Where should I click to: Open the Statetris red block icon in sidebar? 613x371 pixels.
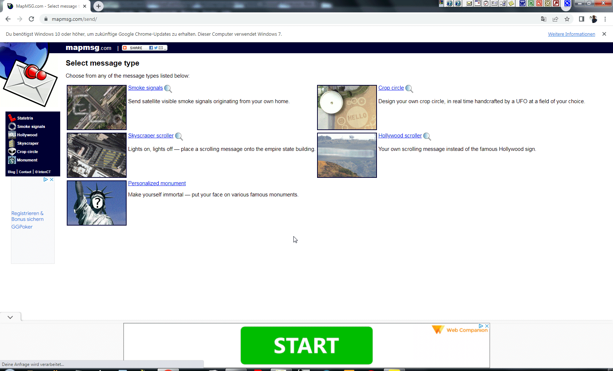point(12,118)
